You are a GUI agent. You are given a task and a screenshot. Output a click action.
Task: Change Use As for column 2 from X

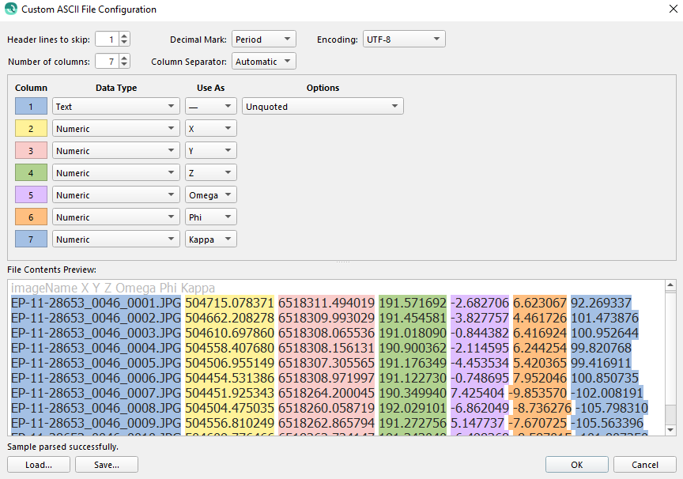point(210,129)
